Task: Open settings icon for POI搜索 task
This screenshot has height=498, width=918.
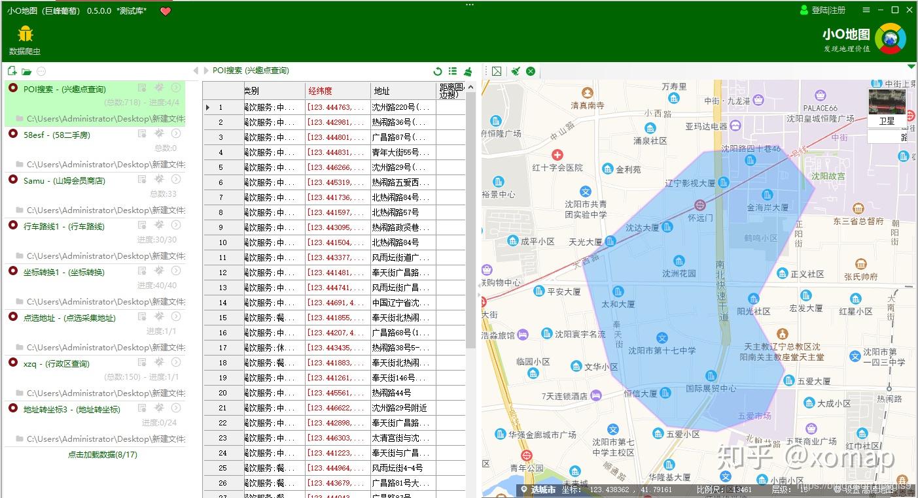Action: [x=142, y=88]
